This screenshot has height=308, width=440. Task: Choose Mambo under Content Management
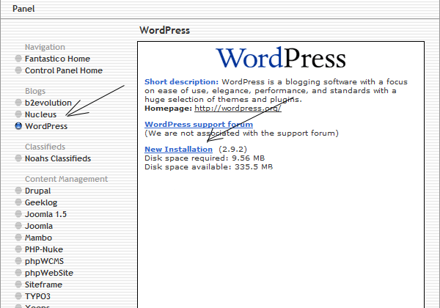click(39, 238)
